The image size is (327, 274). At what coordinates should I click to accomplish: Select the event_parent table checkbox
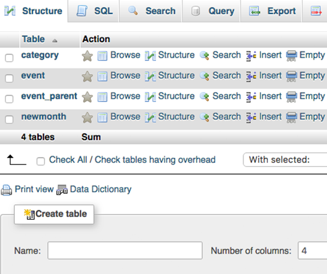pyautogui.click(x=9, y=99)
